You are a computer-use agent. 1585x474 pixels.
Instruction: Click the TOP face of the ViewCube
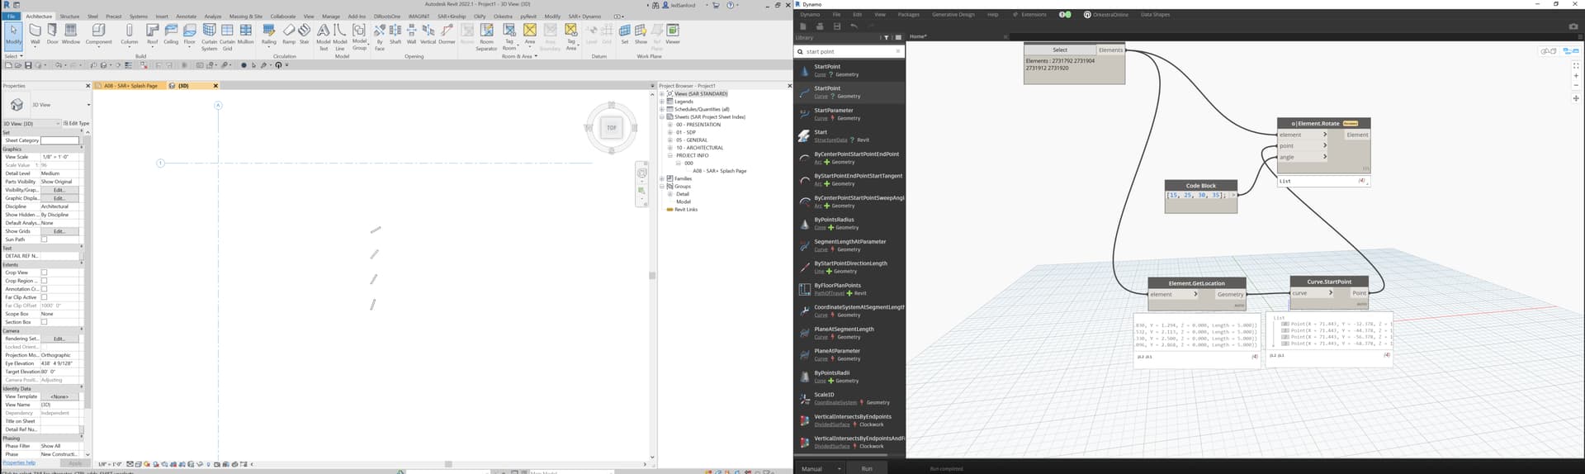(x=612, y=127)
